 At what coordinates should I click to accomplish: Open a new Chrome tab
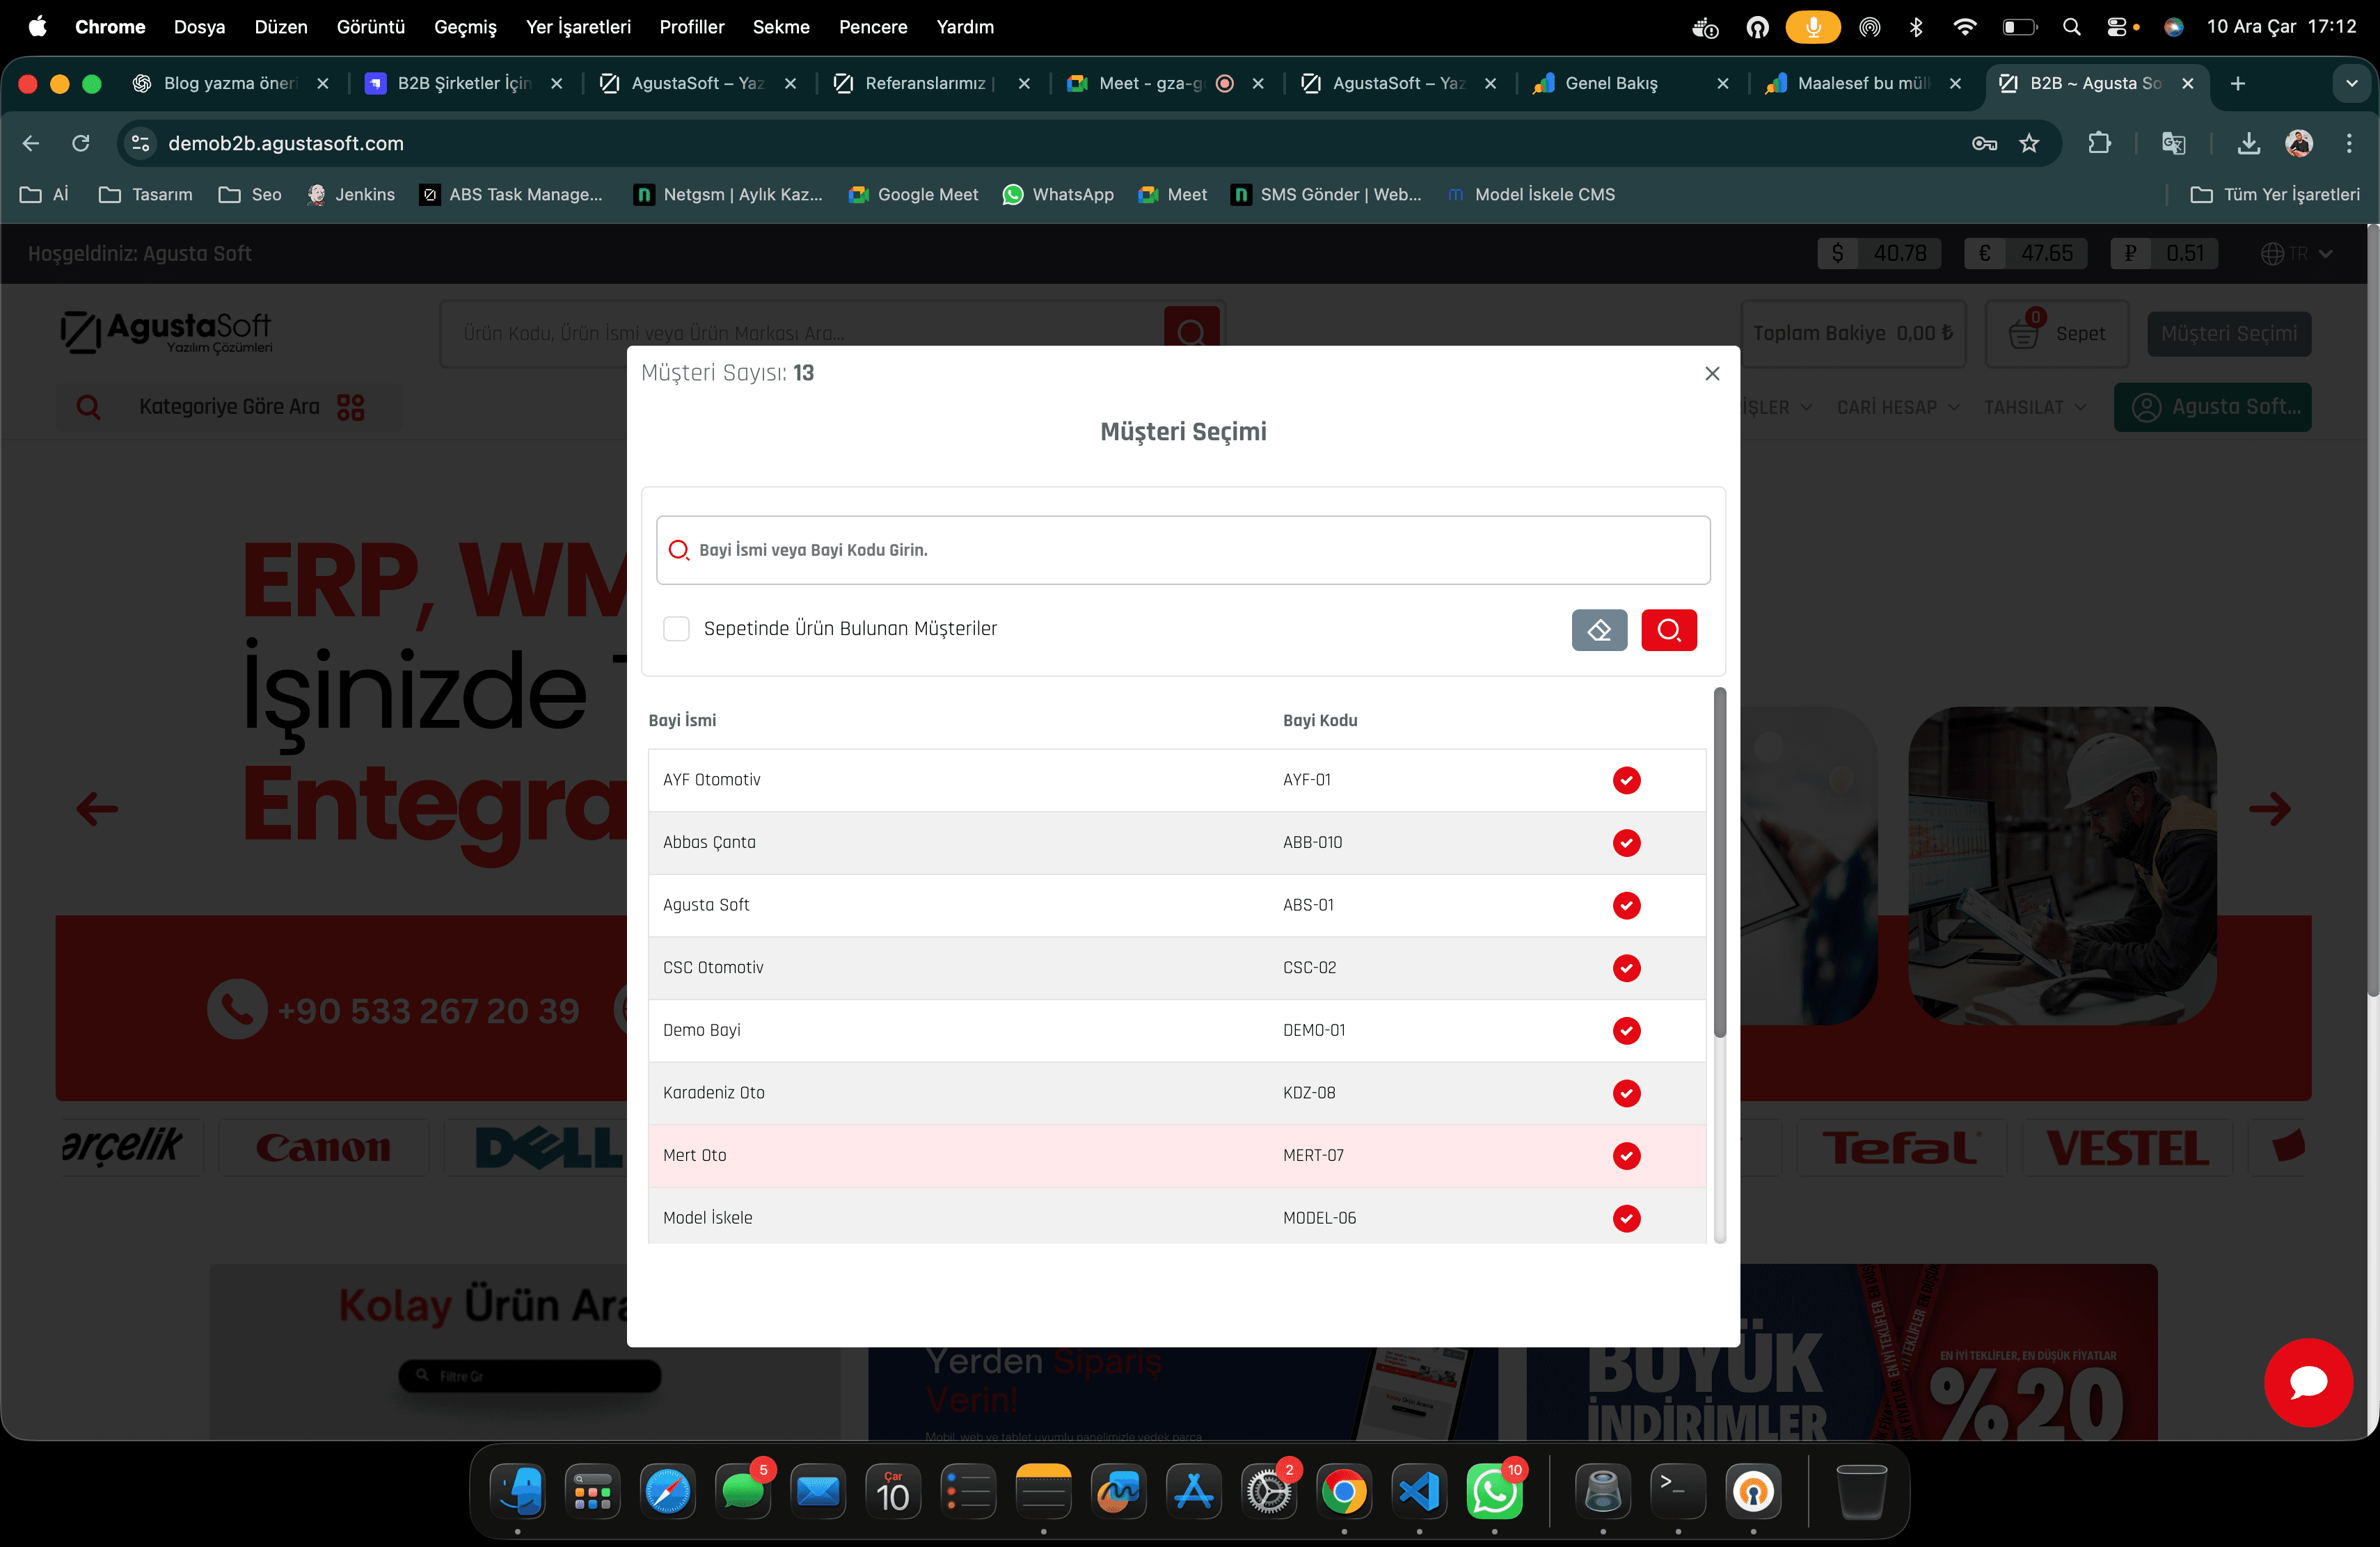(x=2237, y=84)
